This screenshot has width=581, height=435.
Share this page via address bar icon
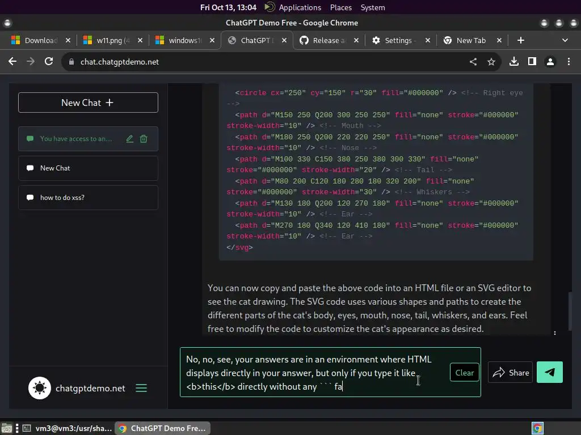(473, 62)
